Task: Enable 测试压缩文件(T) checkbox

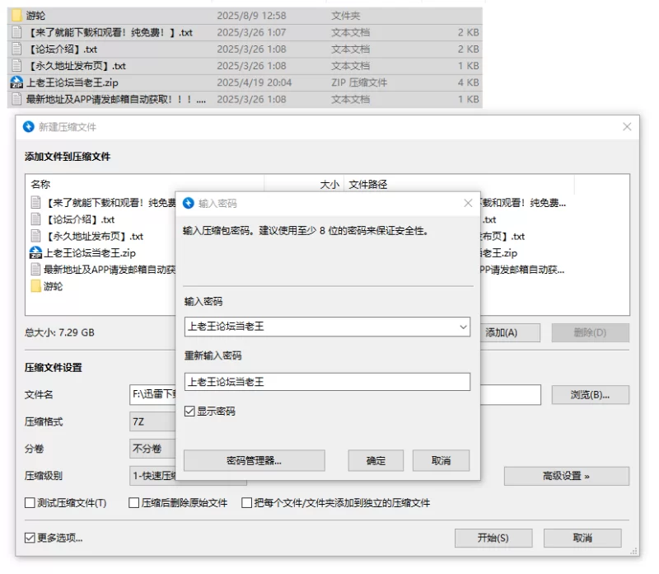Action: point(30,503)
